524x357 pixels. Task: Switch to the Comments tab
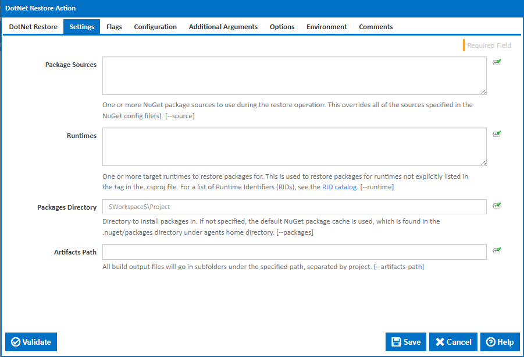pos(375,26)
